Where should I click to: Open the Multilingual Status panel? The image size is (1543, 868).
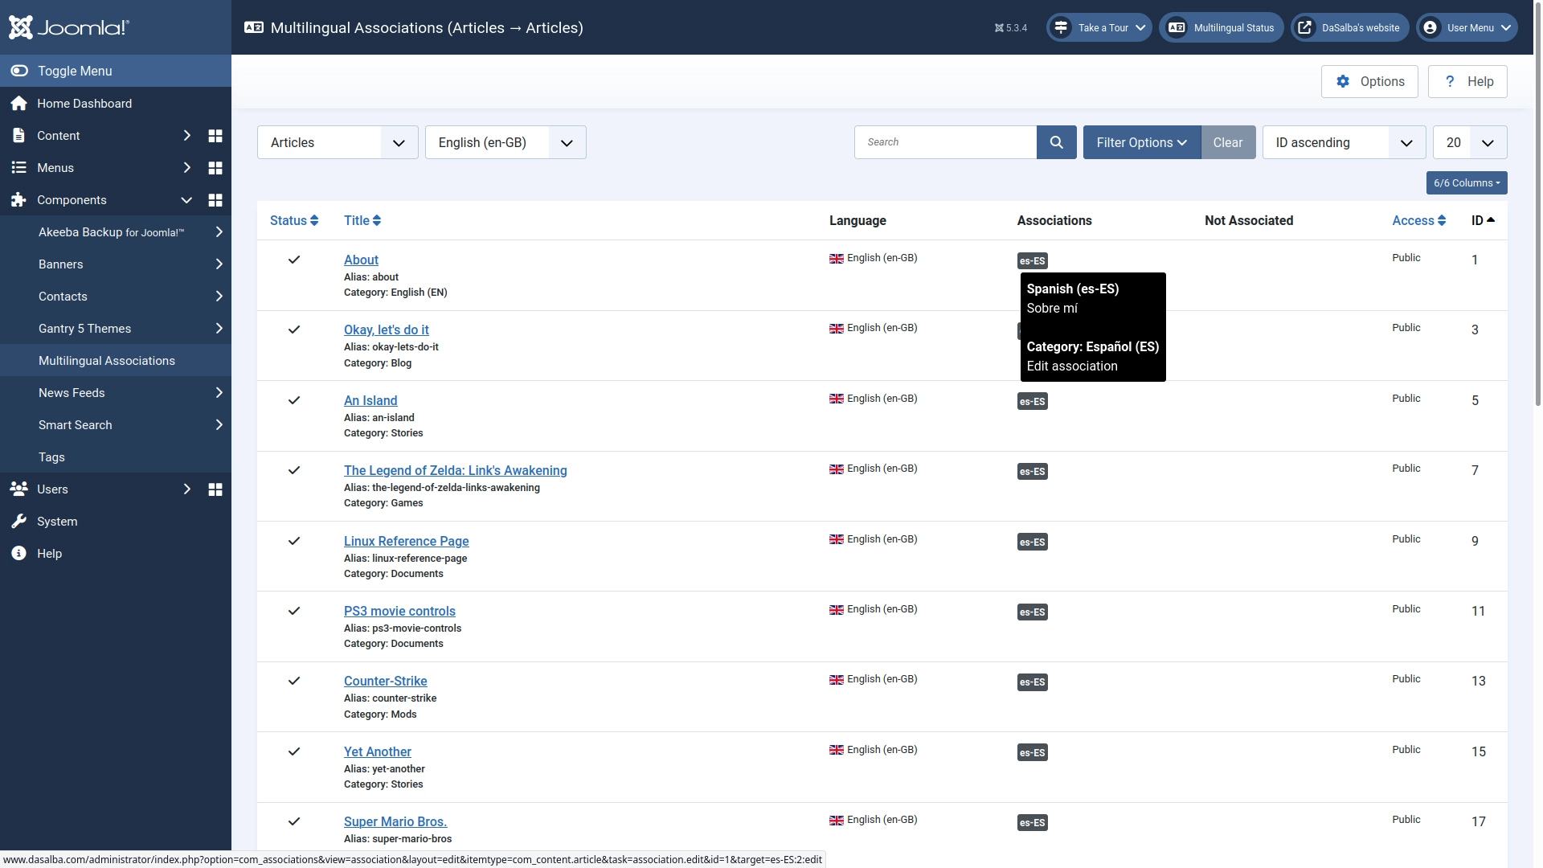pos(1221,27)
